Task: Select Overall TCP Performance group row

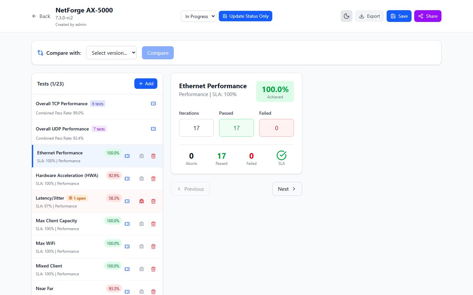Action: tap(97, 107)
